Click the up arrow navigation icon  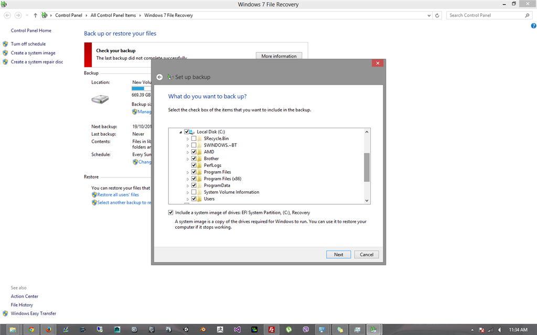35,15
